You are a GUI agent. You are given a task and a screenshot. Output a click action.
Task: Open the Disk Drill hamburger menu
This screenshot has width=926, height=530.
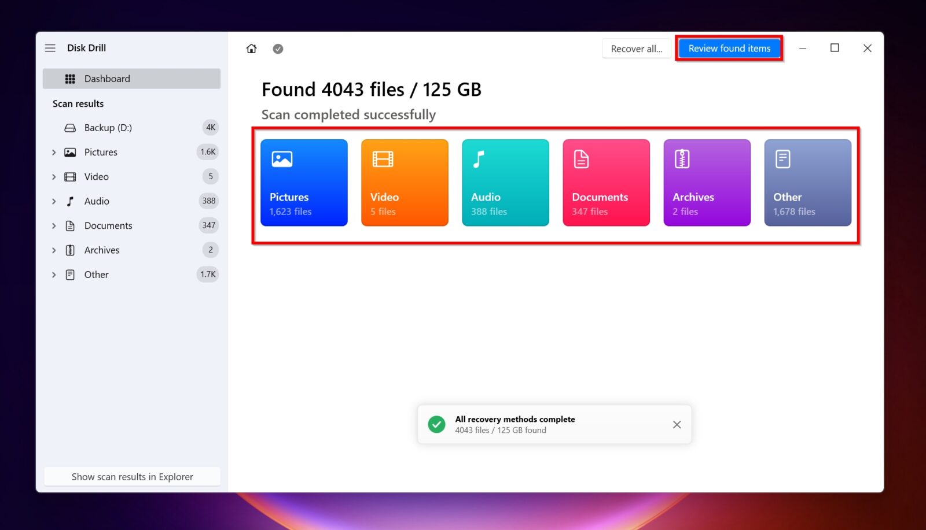coord(50,48)
